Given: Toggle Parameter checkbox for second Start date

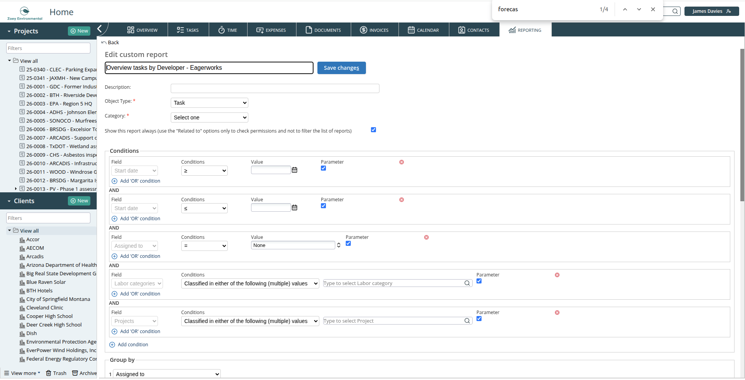Looking at the screenshot, I should pyautogui.click(x=323, y=206).
